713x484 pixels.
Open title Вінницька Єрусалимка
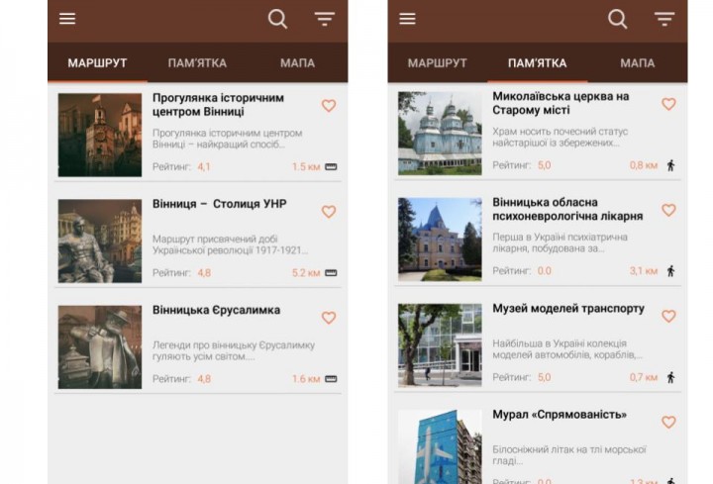click(x=217, y=310)
